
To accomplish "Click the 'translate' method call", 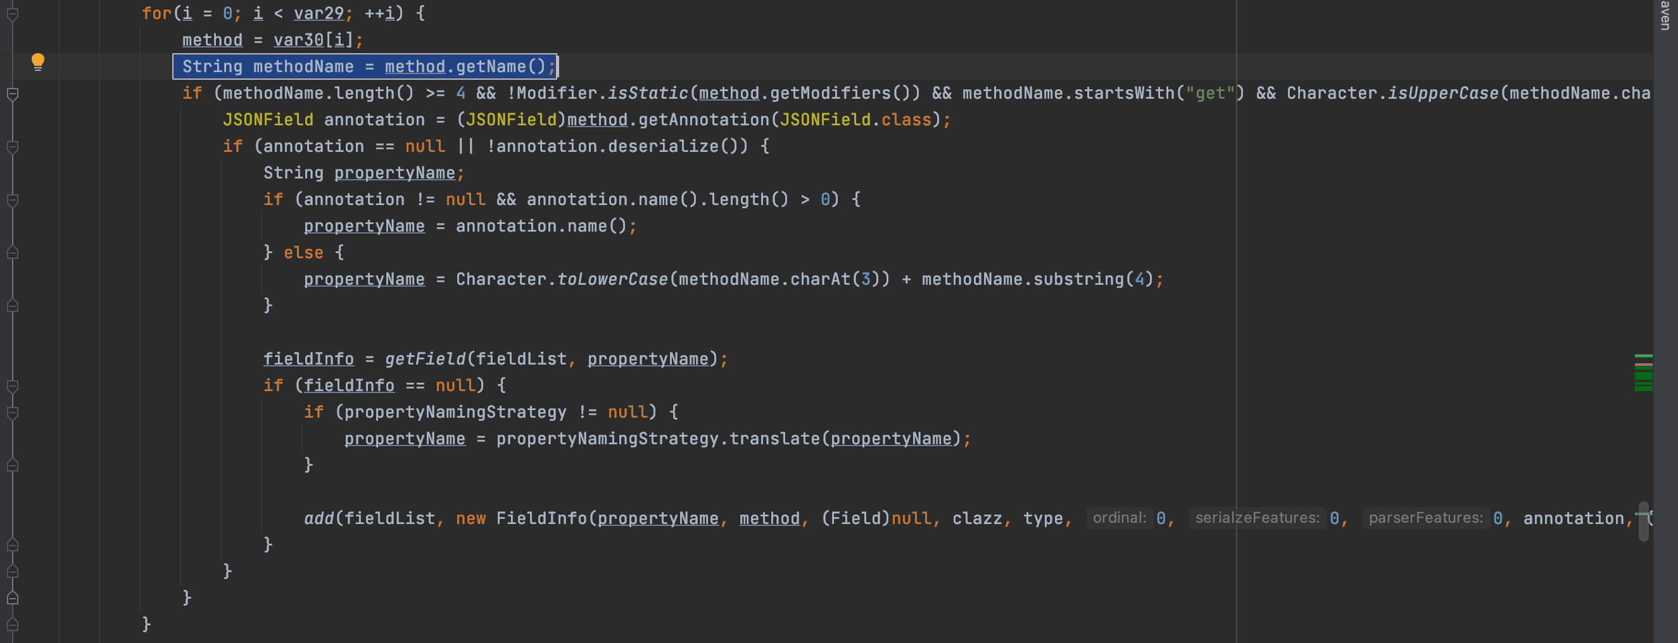I will coord(774,439).
